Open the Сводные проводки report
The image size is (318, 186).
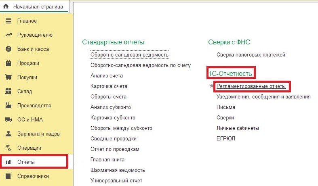tap(114, 138)
